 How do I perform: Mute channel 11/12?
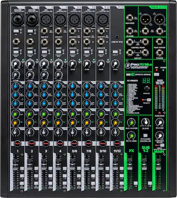pos(117,144)
